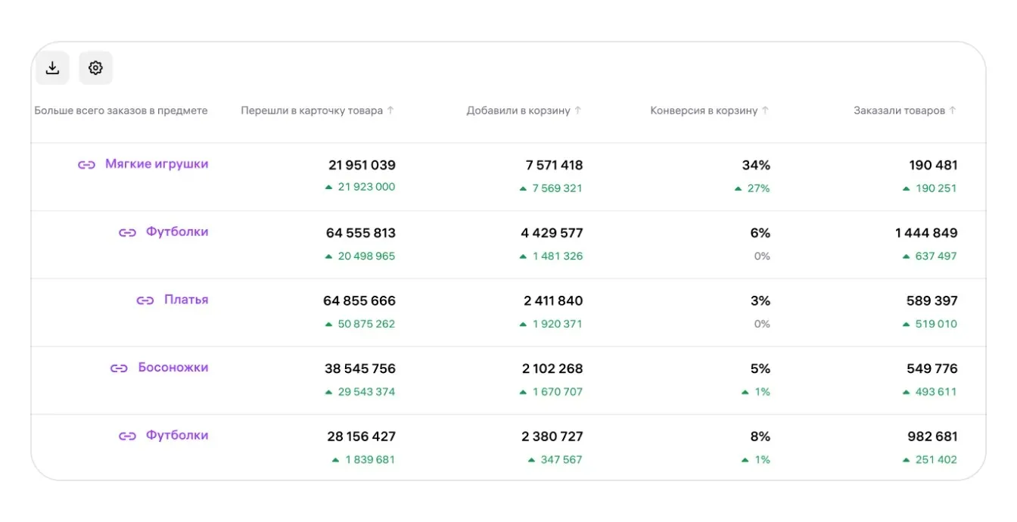Select the 21 951 039 views value
The image size is (1017, 522).
tap(362, 165)
